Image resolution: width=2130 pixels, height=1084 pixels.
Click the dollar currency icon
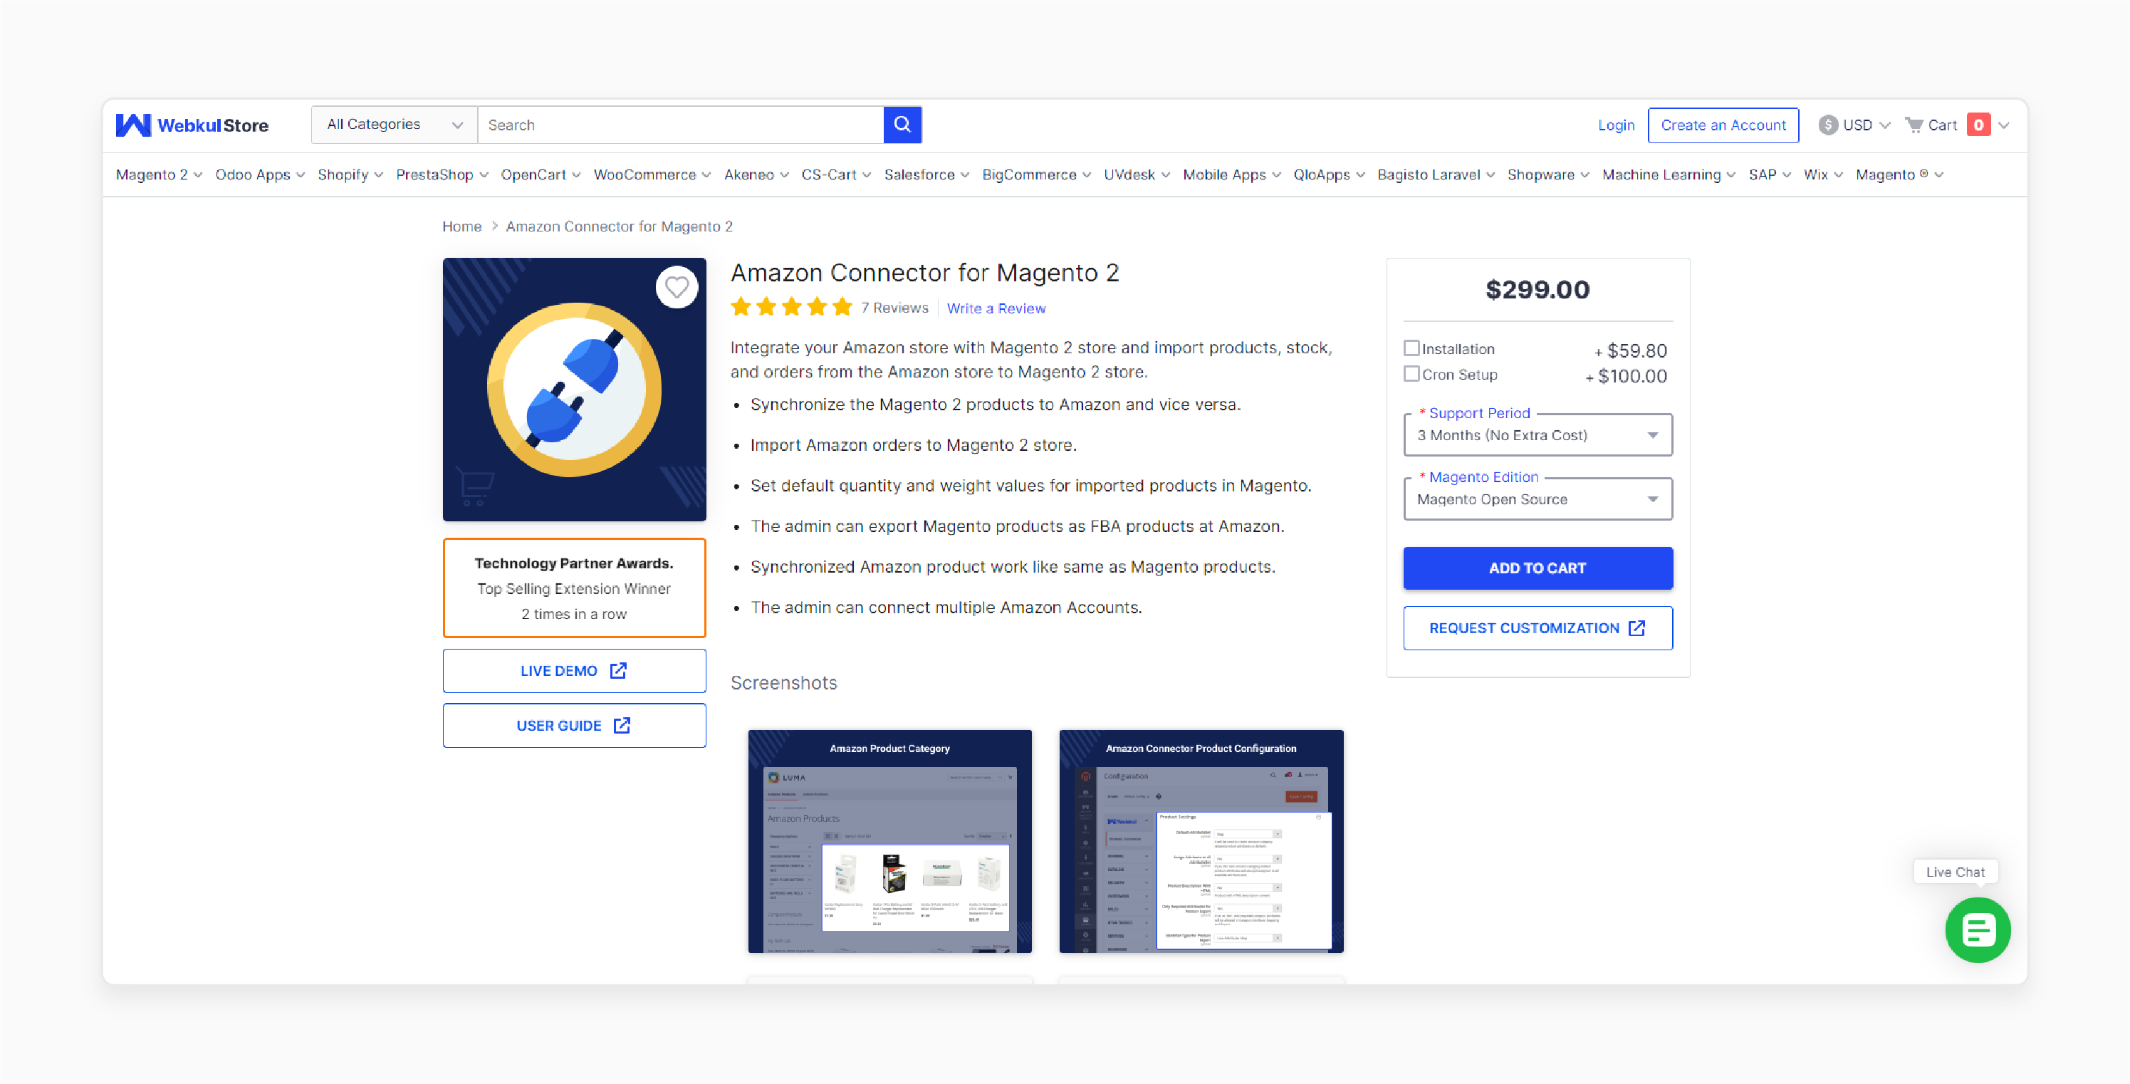tap(1827, 125)
